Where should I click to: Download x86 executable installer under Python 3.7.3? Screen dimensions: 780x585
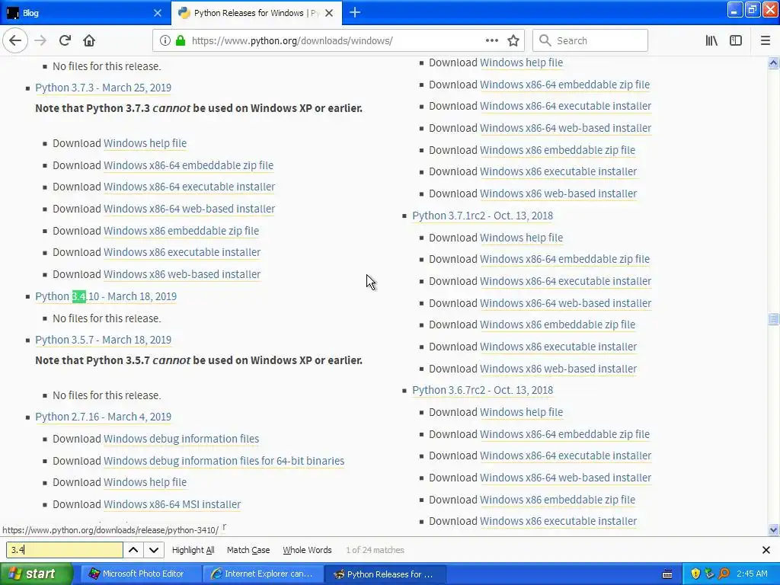coord(181,252)
